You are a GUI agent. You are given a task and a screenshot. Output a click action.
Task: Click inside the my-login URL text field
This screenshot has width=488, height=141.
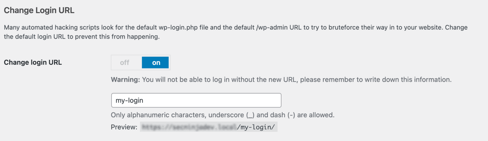coord(196,100)
